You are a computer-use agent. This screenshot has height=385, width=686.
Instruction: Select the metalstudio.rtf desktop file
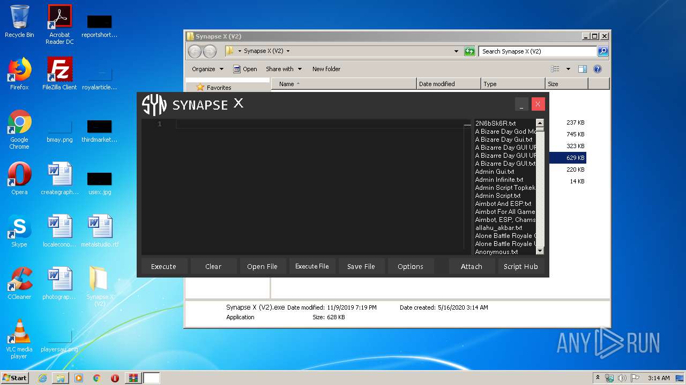100,230
